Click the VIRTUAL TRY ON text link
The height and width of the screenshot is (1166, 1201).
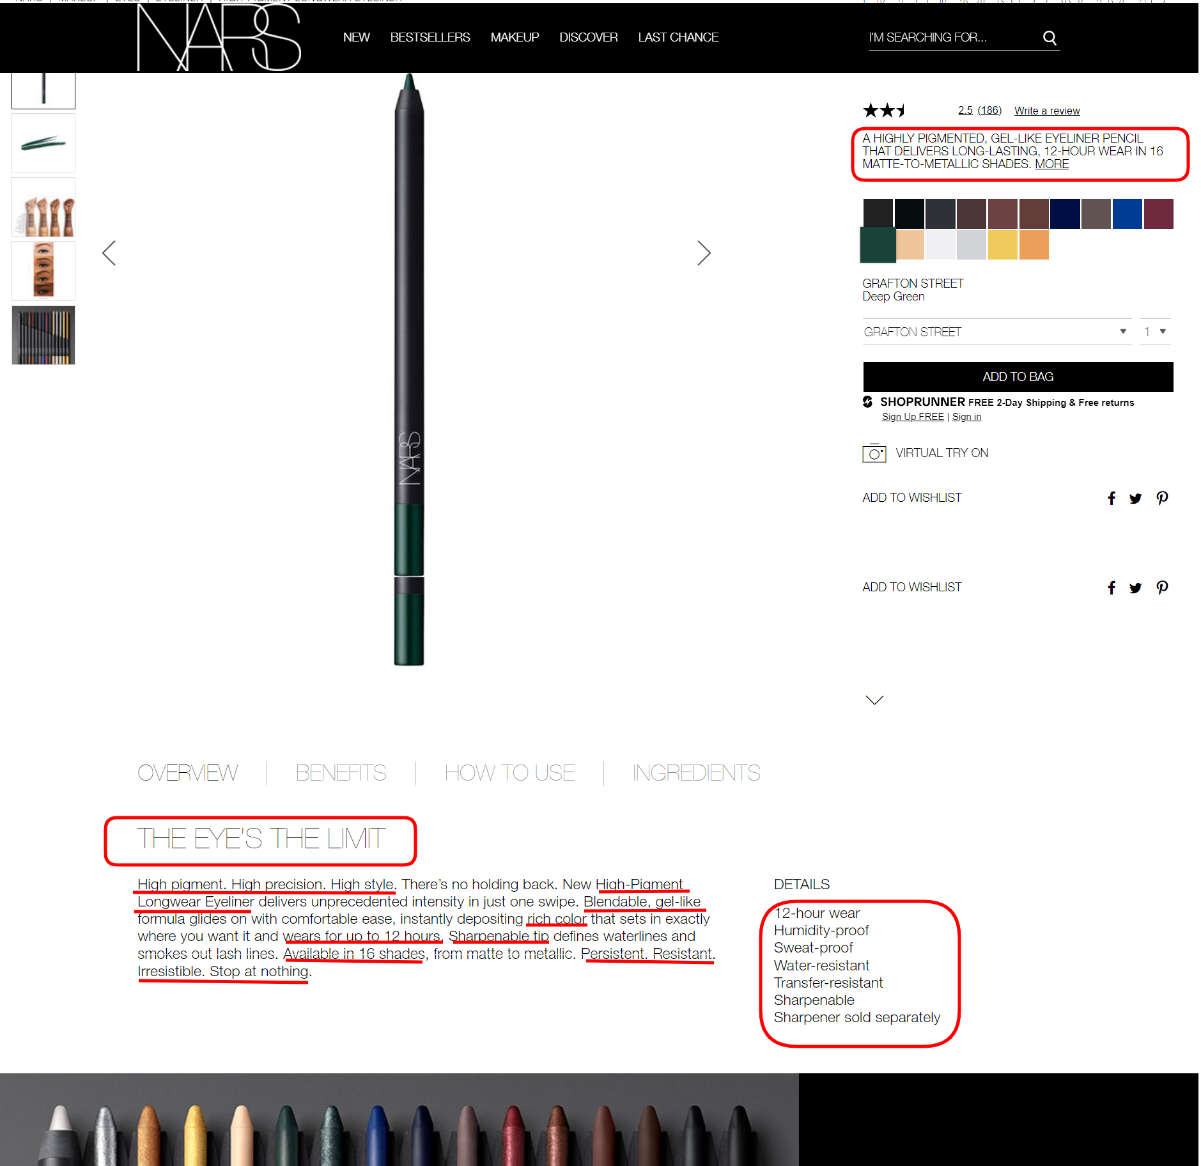(941, 453)
